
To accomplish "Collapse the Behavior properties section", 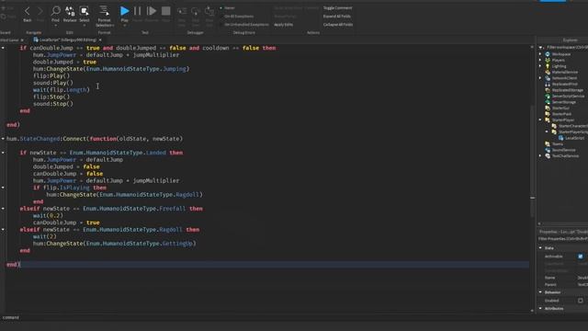I will [541, 292].
